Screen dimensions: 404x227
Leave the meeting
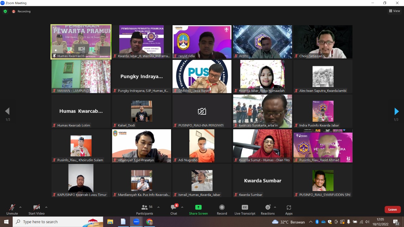(392, 210)
